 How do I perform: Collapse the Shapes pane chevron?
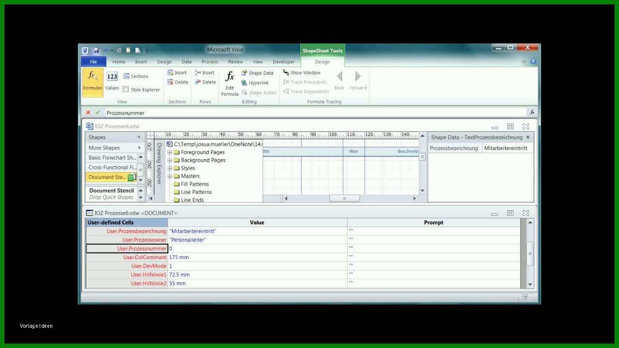(139, 137)
